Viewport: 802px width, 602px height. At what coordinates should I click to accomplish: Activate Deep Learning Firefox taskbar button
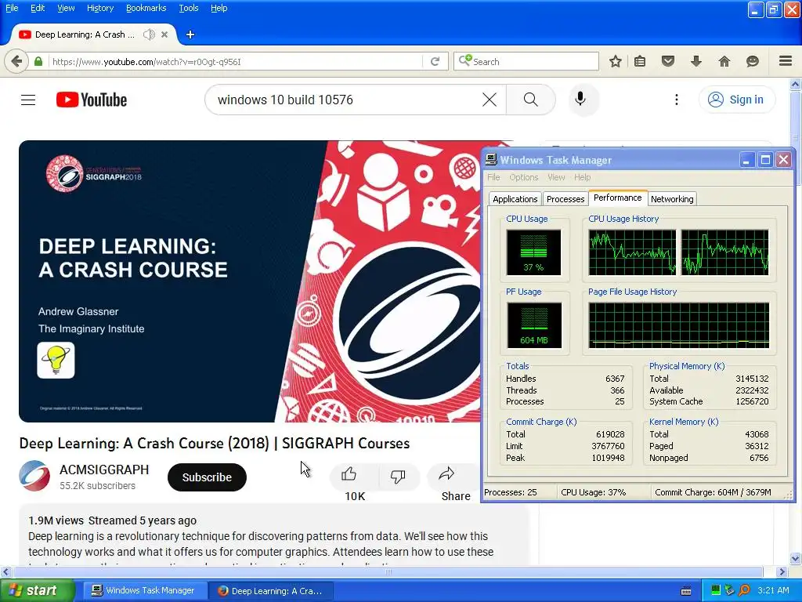(x=272, y=591)
